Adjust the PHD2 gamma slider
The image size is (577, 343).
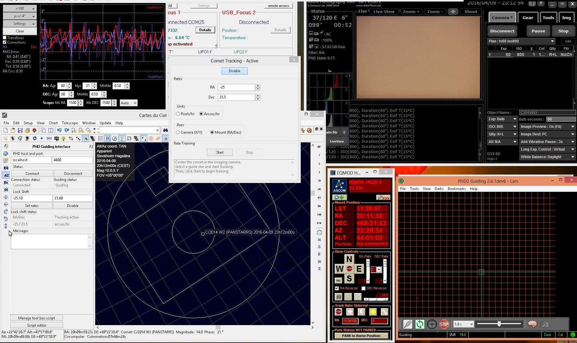point(499,324)
